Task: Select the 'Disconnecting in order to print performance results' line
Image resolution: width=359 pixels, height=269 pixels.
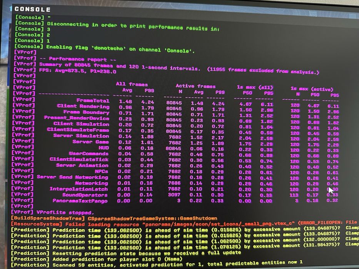Action: (x=117, y=26)
